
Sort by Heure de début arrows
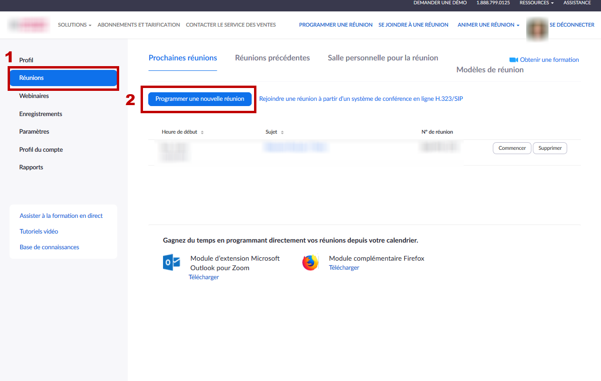tap(202, 132)
